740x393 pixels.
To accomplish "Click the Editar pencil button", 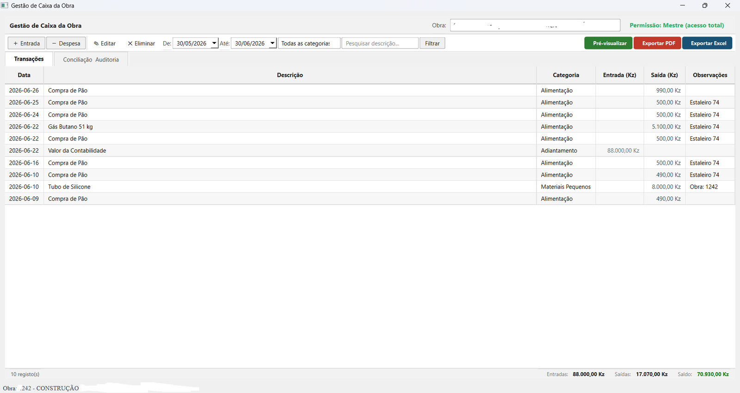I will 105,43.
